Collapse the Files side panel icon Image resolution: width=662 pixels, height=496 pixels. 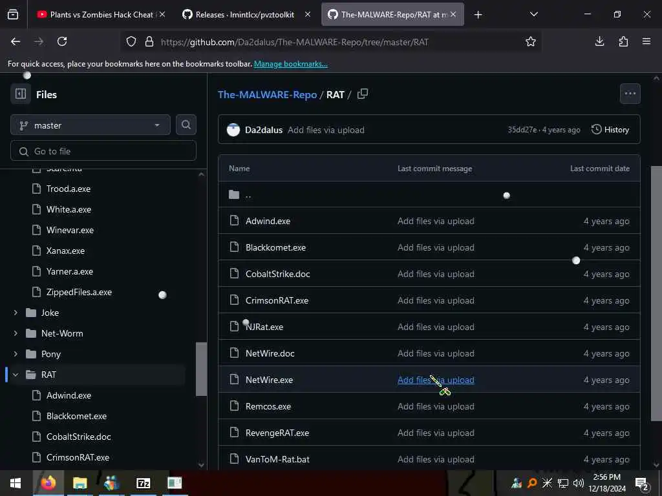click(21, 94)
